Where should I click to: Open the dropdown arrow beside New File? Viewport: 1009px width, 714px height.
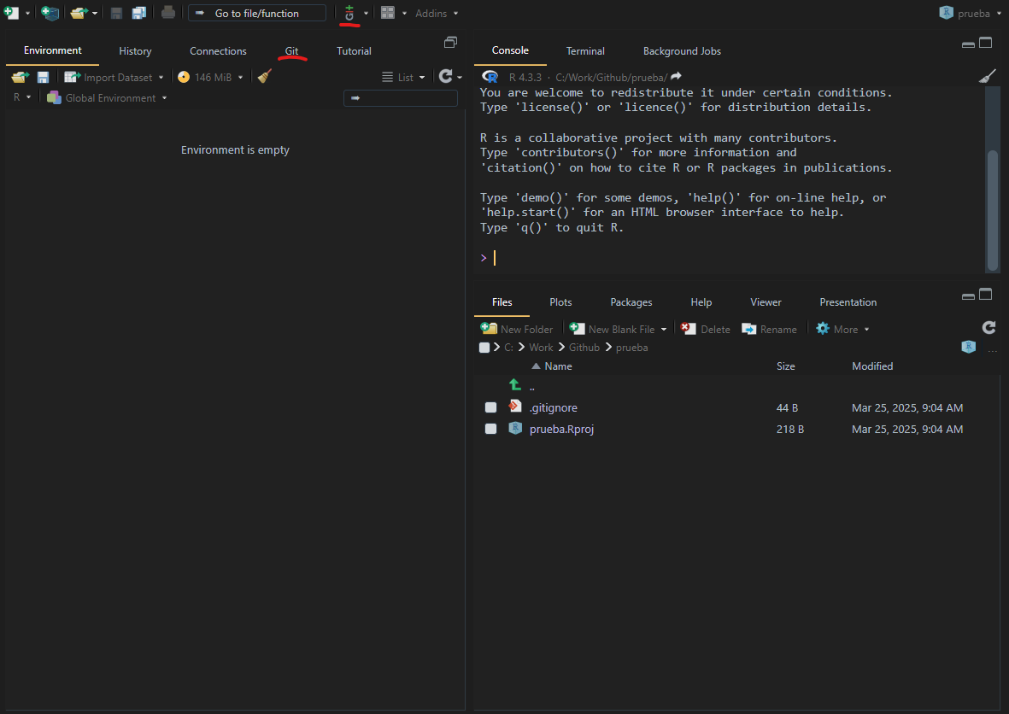27,14
